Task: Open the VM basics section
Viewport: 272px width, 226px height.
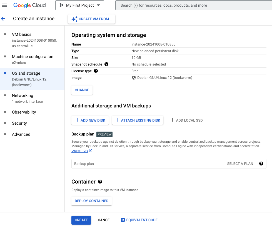Action: (x=32, y=40)
